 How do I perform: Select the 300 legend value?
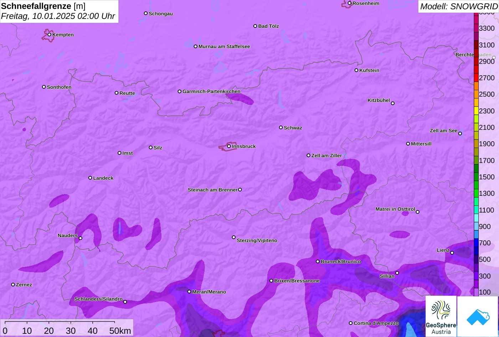(x=485, y=276)
